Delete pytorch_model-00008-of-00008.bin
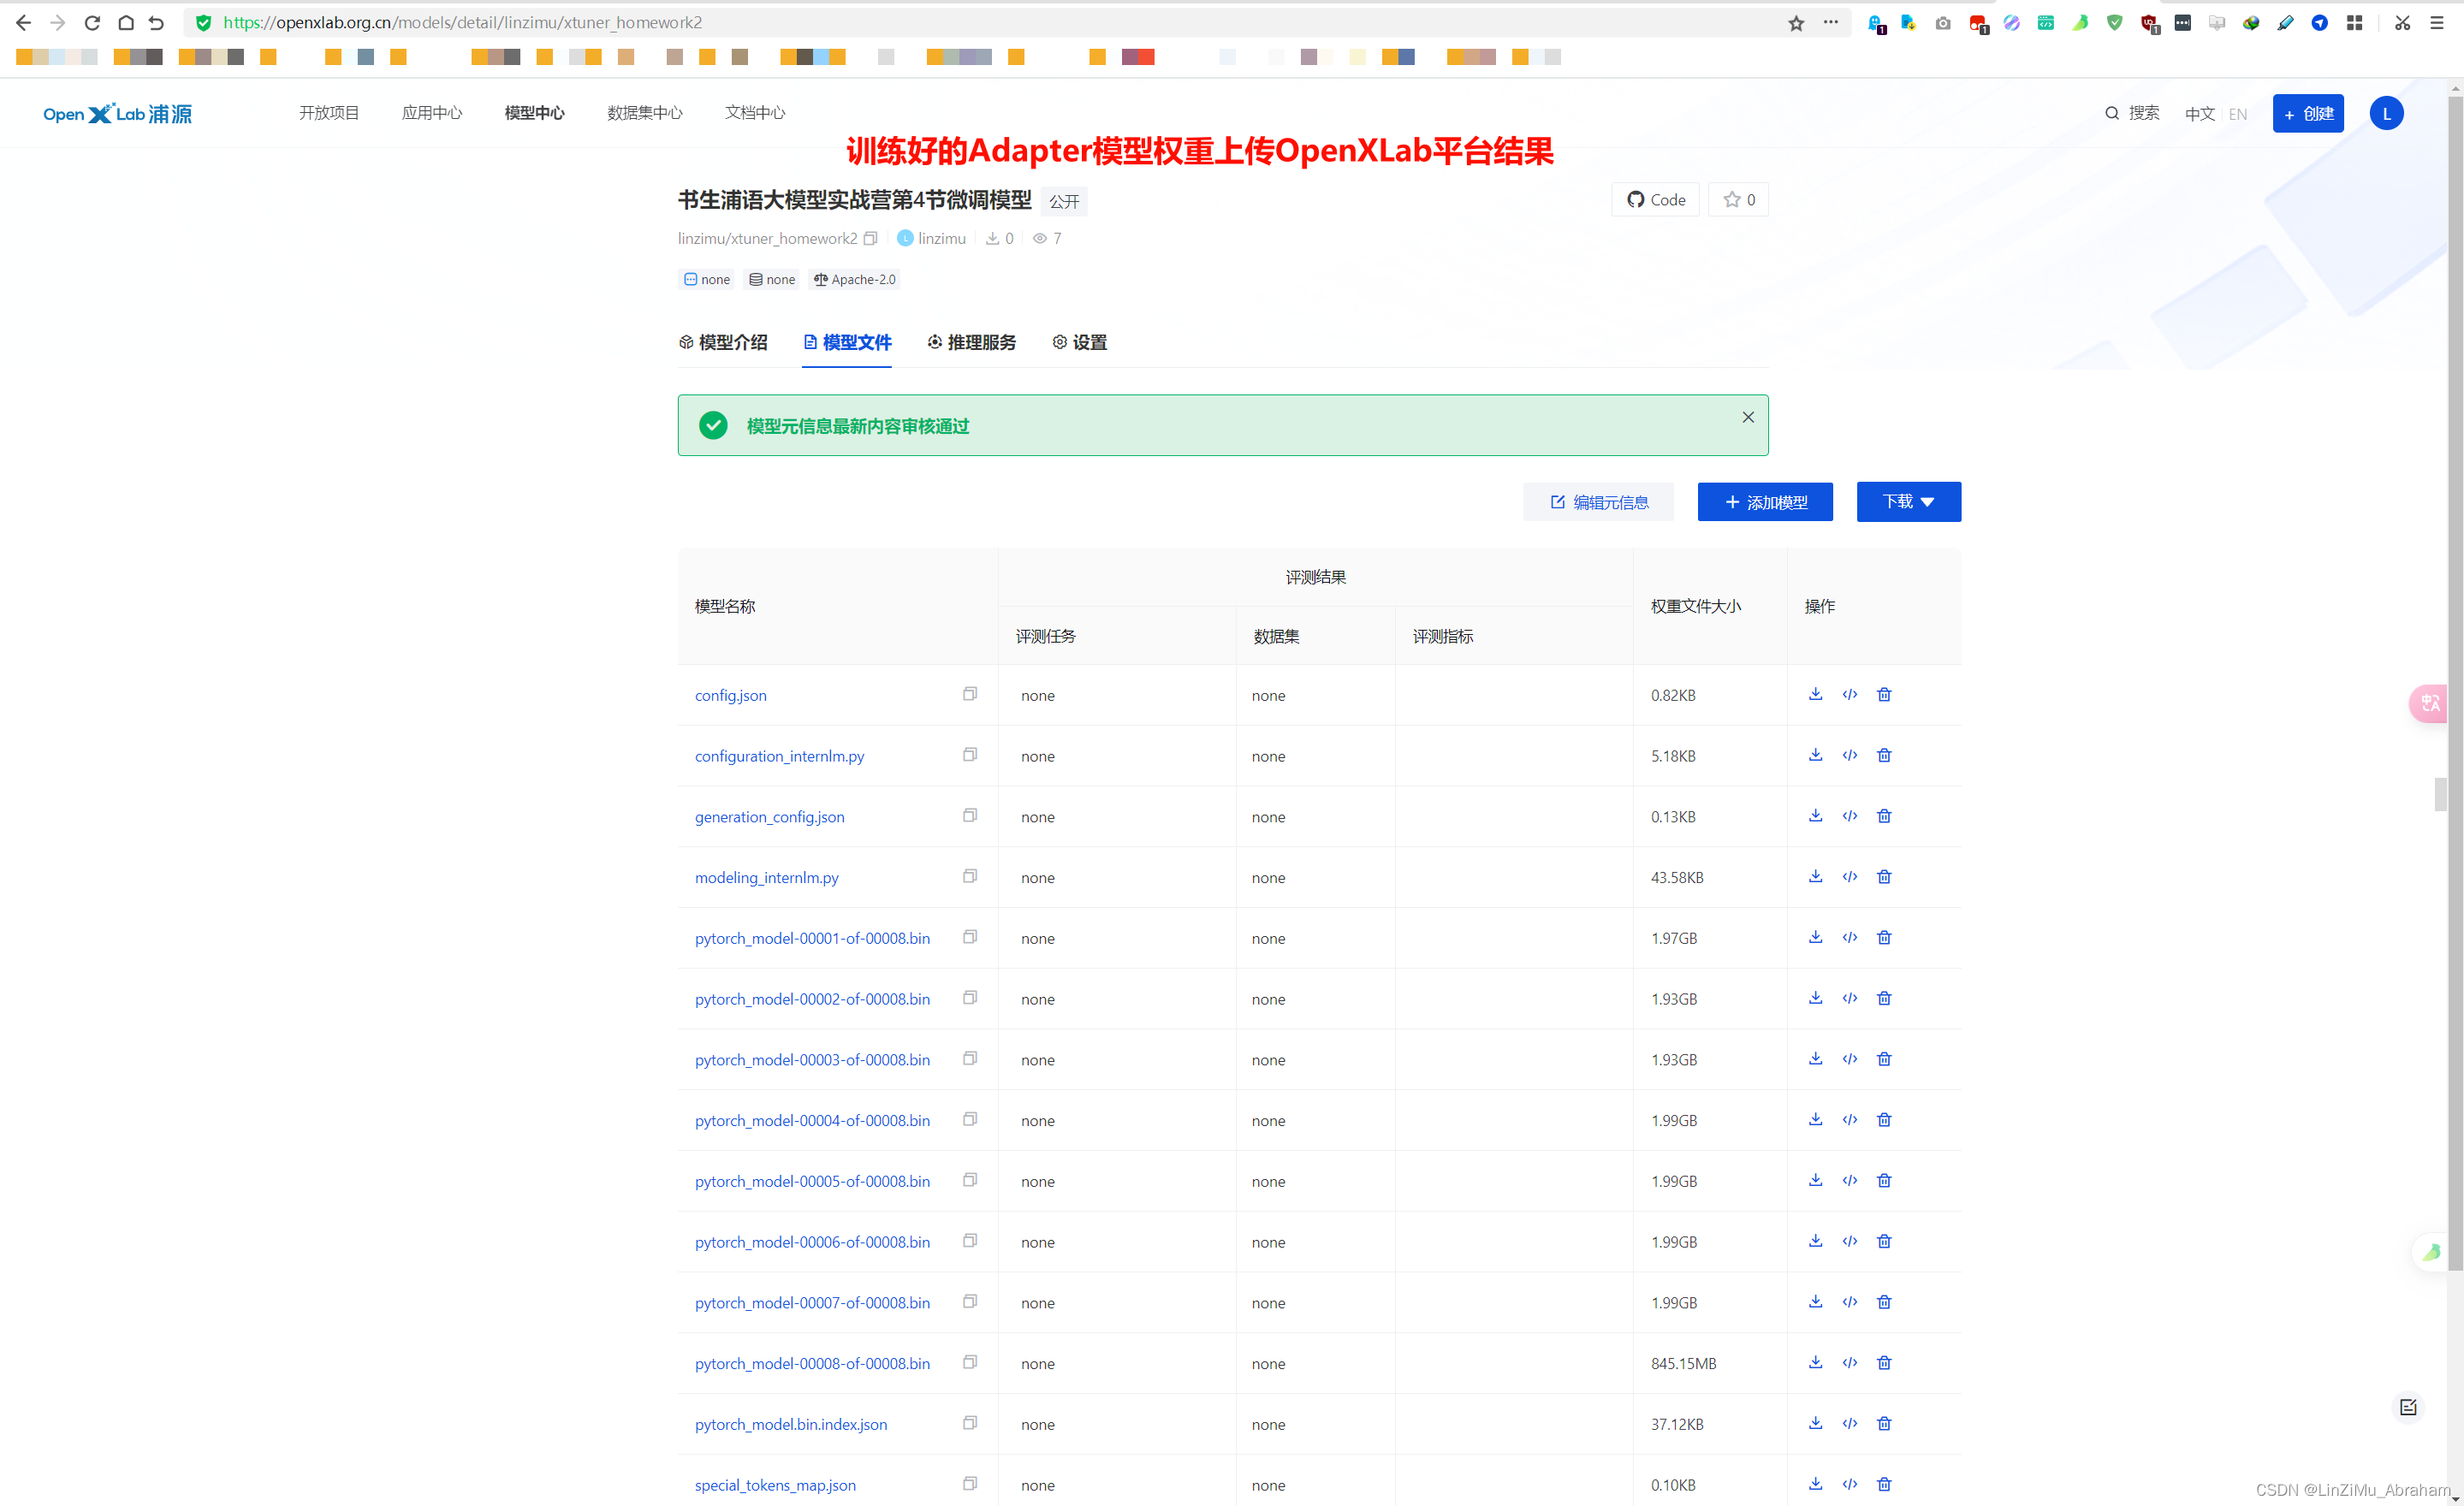This screenshot has width=2464, height=1506. pos(1884,1363)
